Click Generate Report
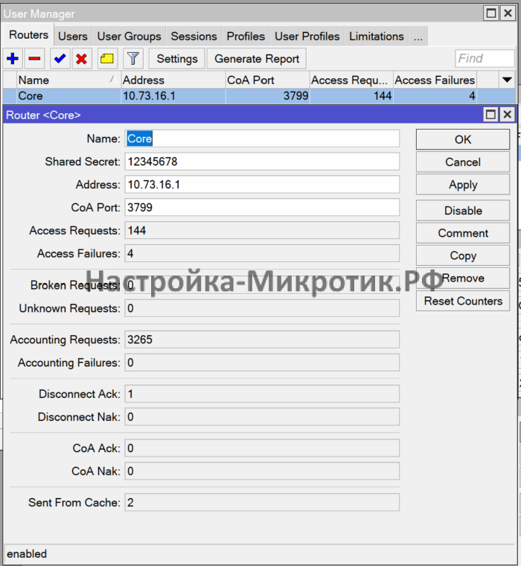The height and width of the screenshot is (566, 521). 257,59
